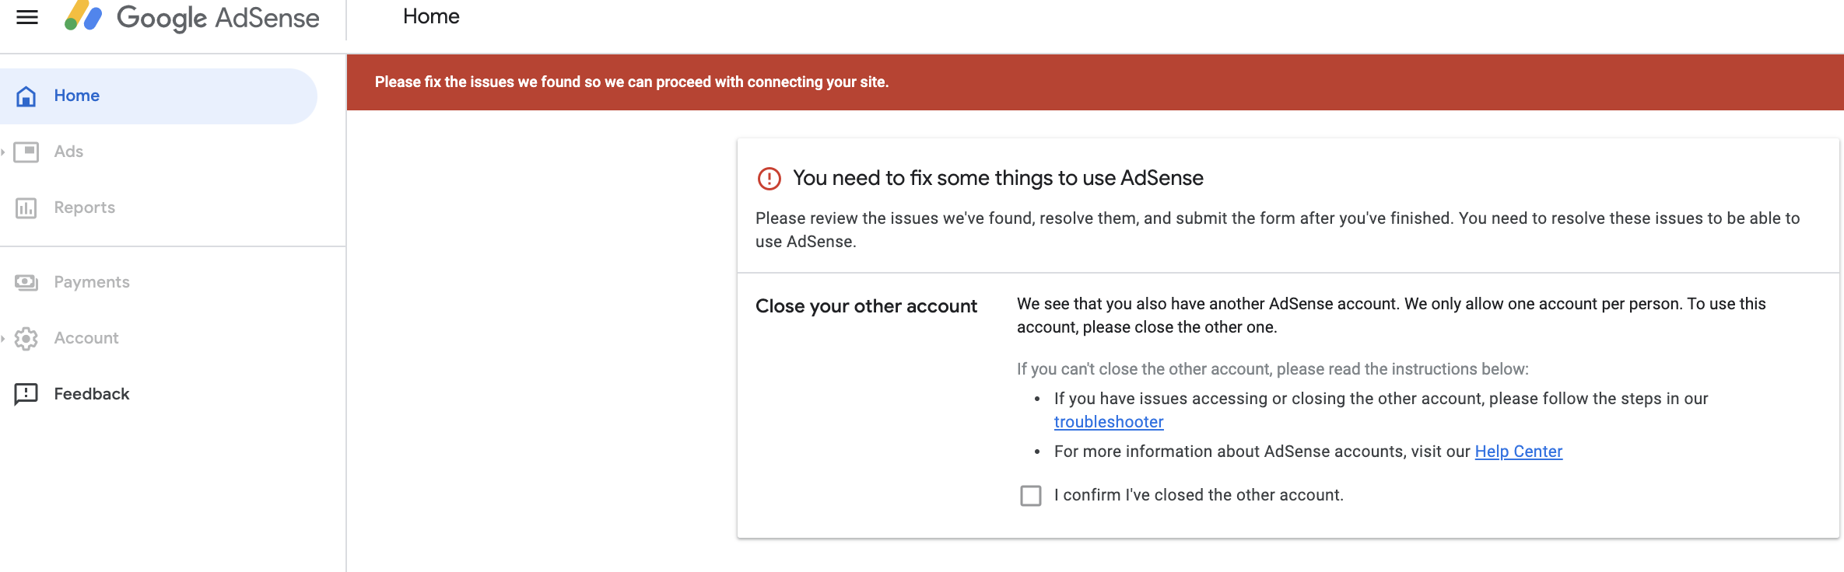Click the red alert warning icon
Viewport: 1844px width, 572px height.
pyautogui.click(x=769, y=179)
